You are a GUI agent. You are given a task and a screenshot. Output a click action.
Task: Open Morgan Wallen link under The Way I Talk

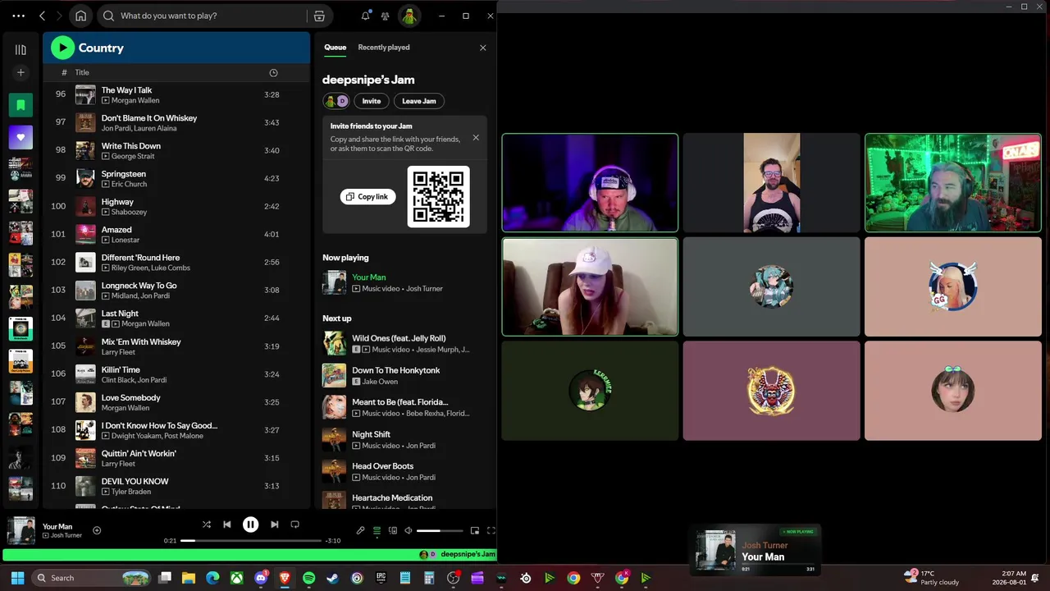pos(135,100)
